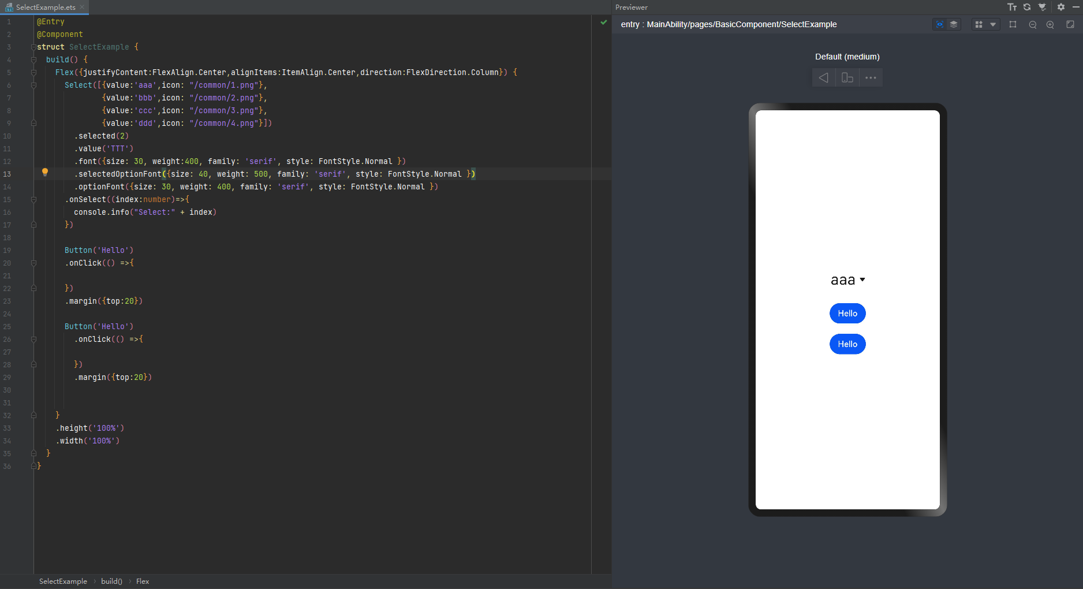Click SelectExample in the breadcrumb bar

(x=63, y=581)
